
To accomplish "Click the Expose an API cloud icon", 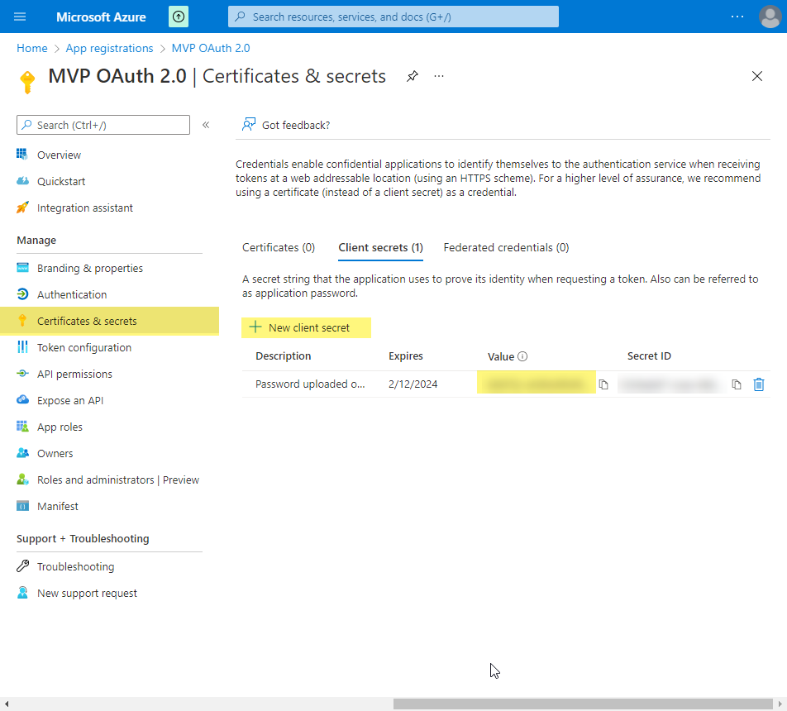I will click(x=22, y=400).
